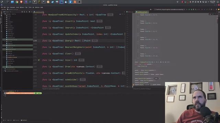This screenshot has height=123, width=220.
Task: Select quadtree_test.go in the Project tree
Action: pos(12,57)
